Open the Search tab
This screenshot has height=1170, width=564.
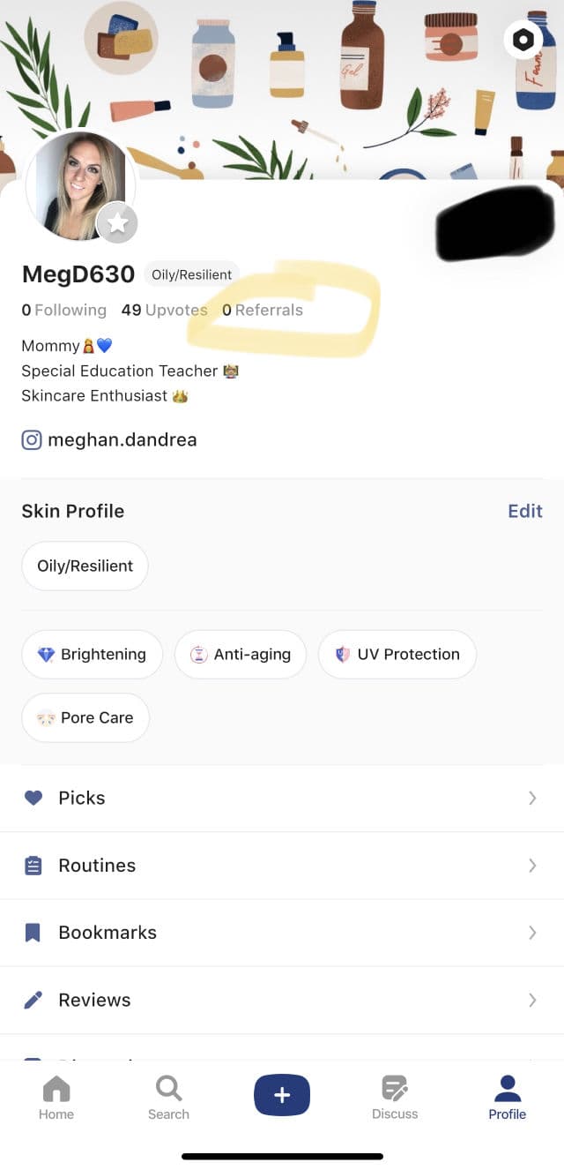(168, 1097)
